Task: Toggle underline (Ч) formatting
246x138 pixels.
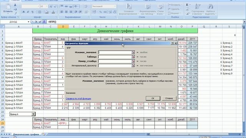Action: click(32, 12)
